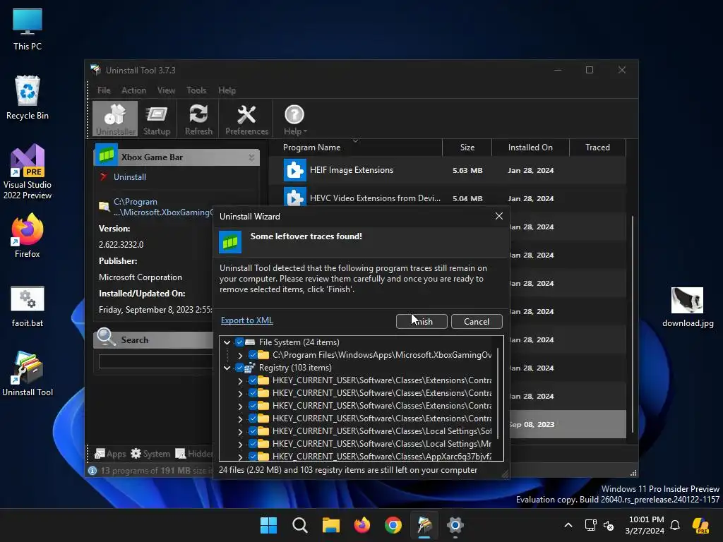Uncheck the Registry (103 items) checkbox
The height and width of the screenshot is (542, 723).
239,367
